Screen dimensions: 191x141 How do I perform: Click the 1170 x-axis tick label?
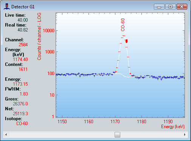[x=115, y=122]
